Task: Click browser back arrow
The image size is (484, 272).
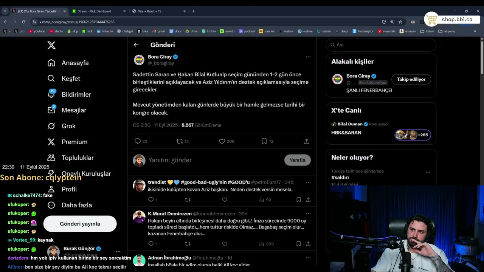Action: (5, 22)
